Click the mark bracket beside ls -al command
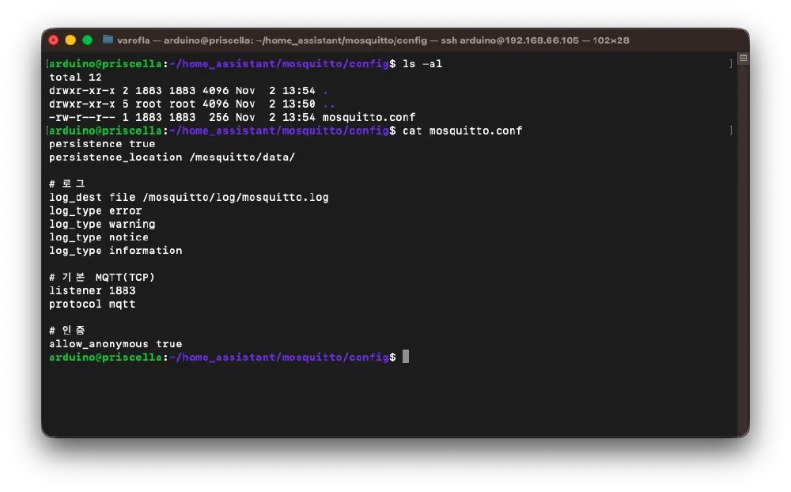The width and height of the screenshot is (791, 492). point(731,64)
